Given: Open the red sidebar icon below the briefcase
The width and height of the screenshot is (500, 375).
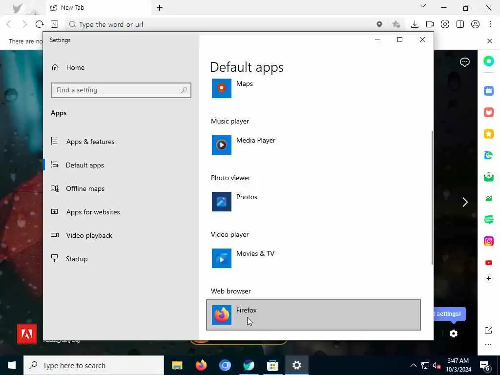Looking at the screenshot, I should tap(488, 112).
